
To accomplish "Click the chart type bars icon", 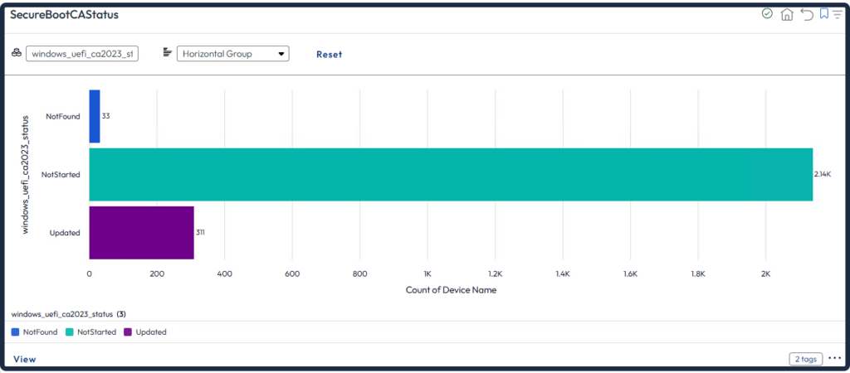I will (168, 53).
